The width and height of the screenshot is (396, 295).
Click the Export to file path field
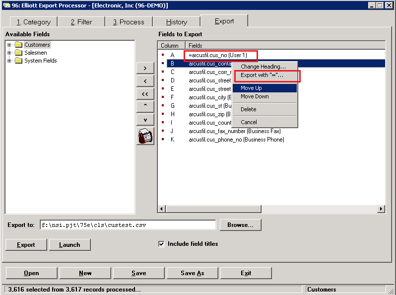[128, 225]
